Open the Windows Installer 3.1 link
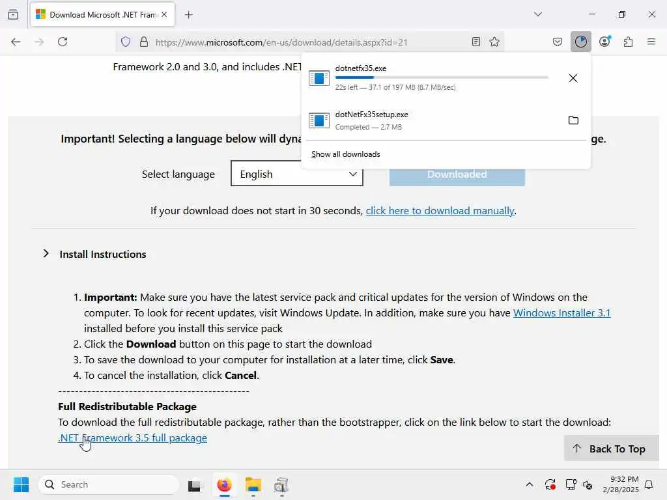Viewport: 667px width, 500px height. click(562, 313)
